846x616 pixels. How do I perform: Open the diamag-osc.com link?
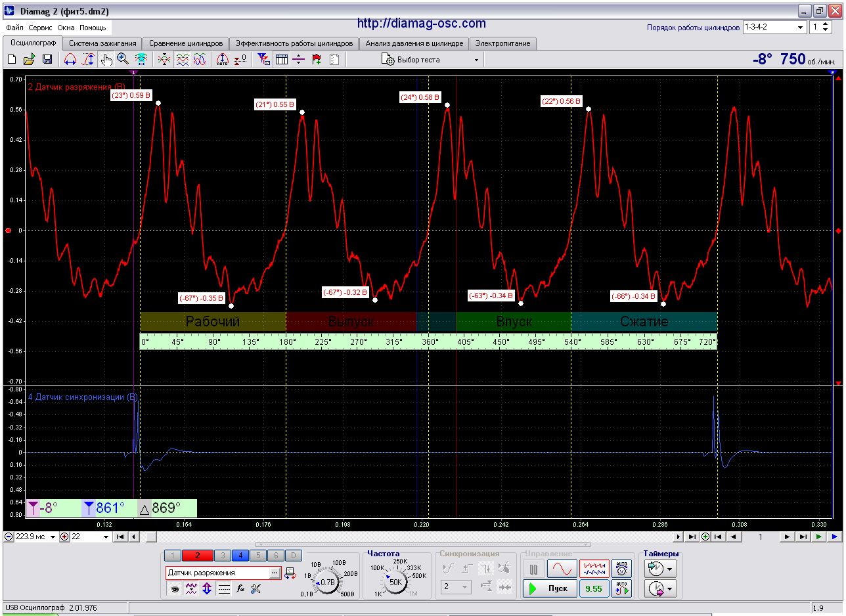[422, 24]
